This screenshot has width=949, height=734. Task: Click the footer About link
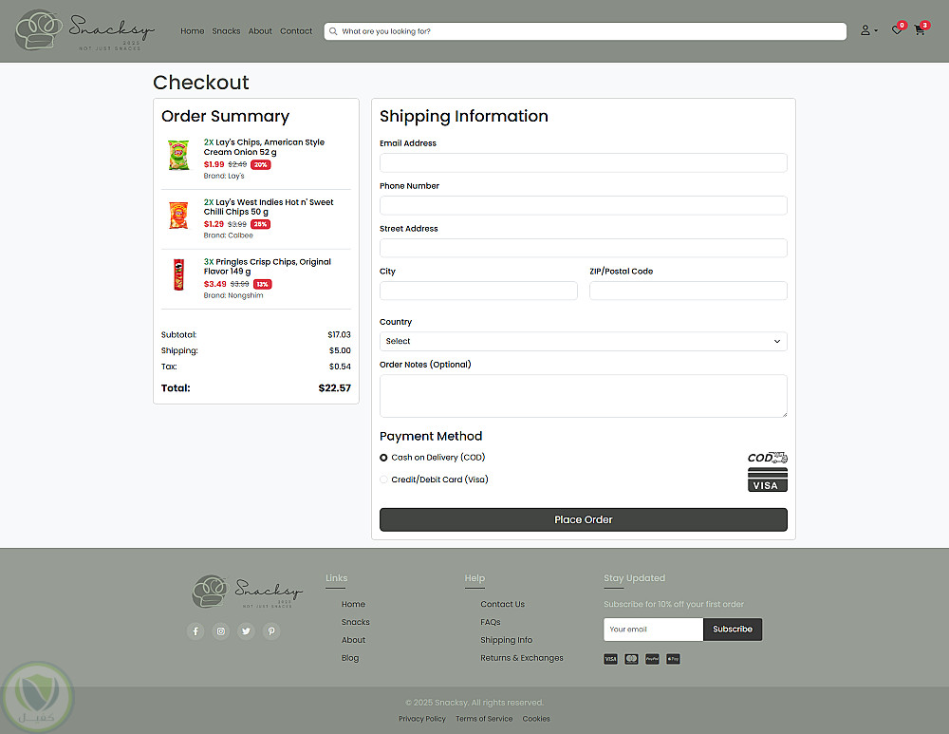353,640
